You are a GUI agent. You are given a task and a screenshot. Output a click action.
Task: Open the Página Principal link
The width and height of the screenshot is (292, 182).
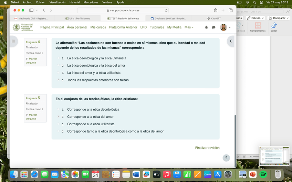point(52,27)
